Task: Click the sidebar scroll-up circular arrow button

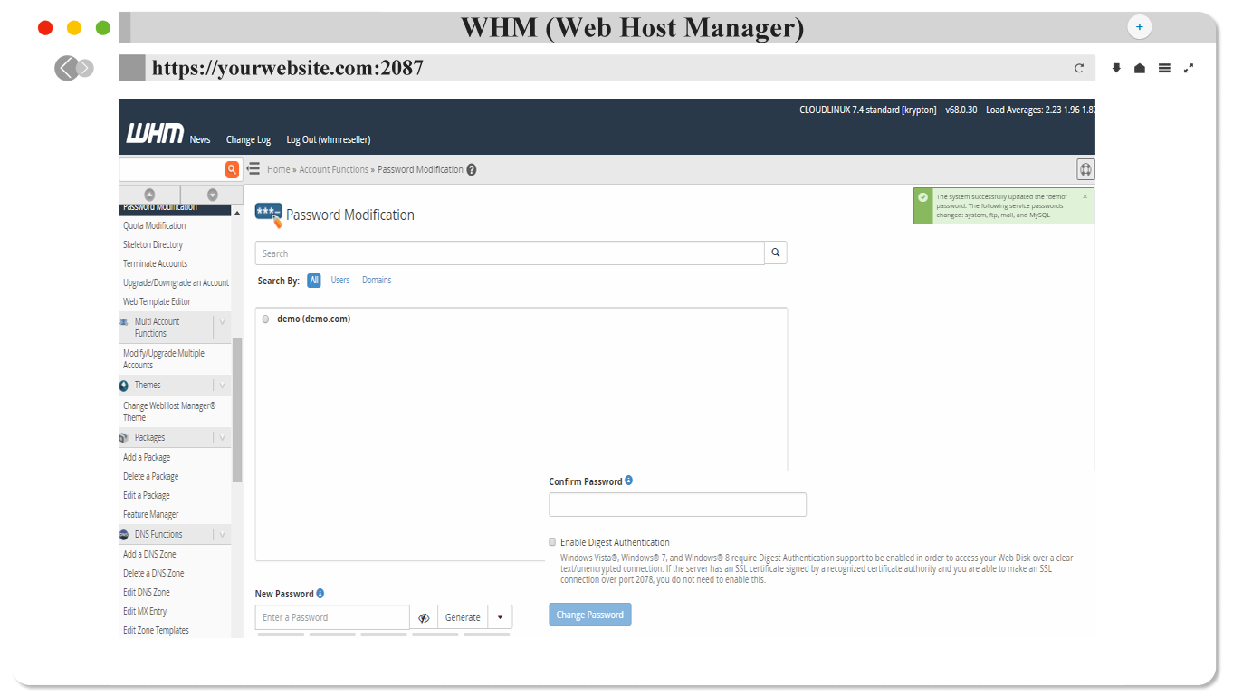Action: point(149,195)
